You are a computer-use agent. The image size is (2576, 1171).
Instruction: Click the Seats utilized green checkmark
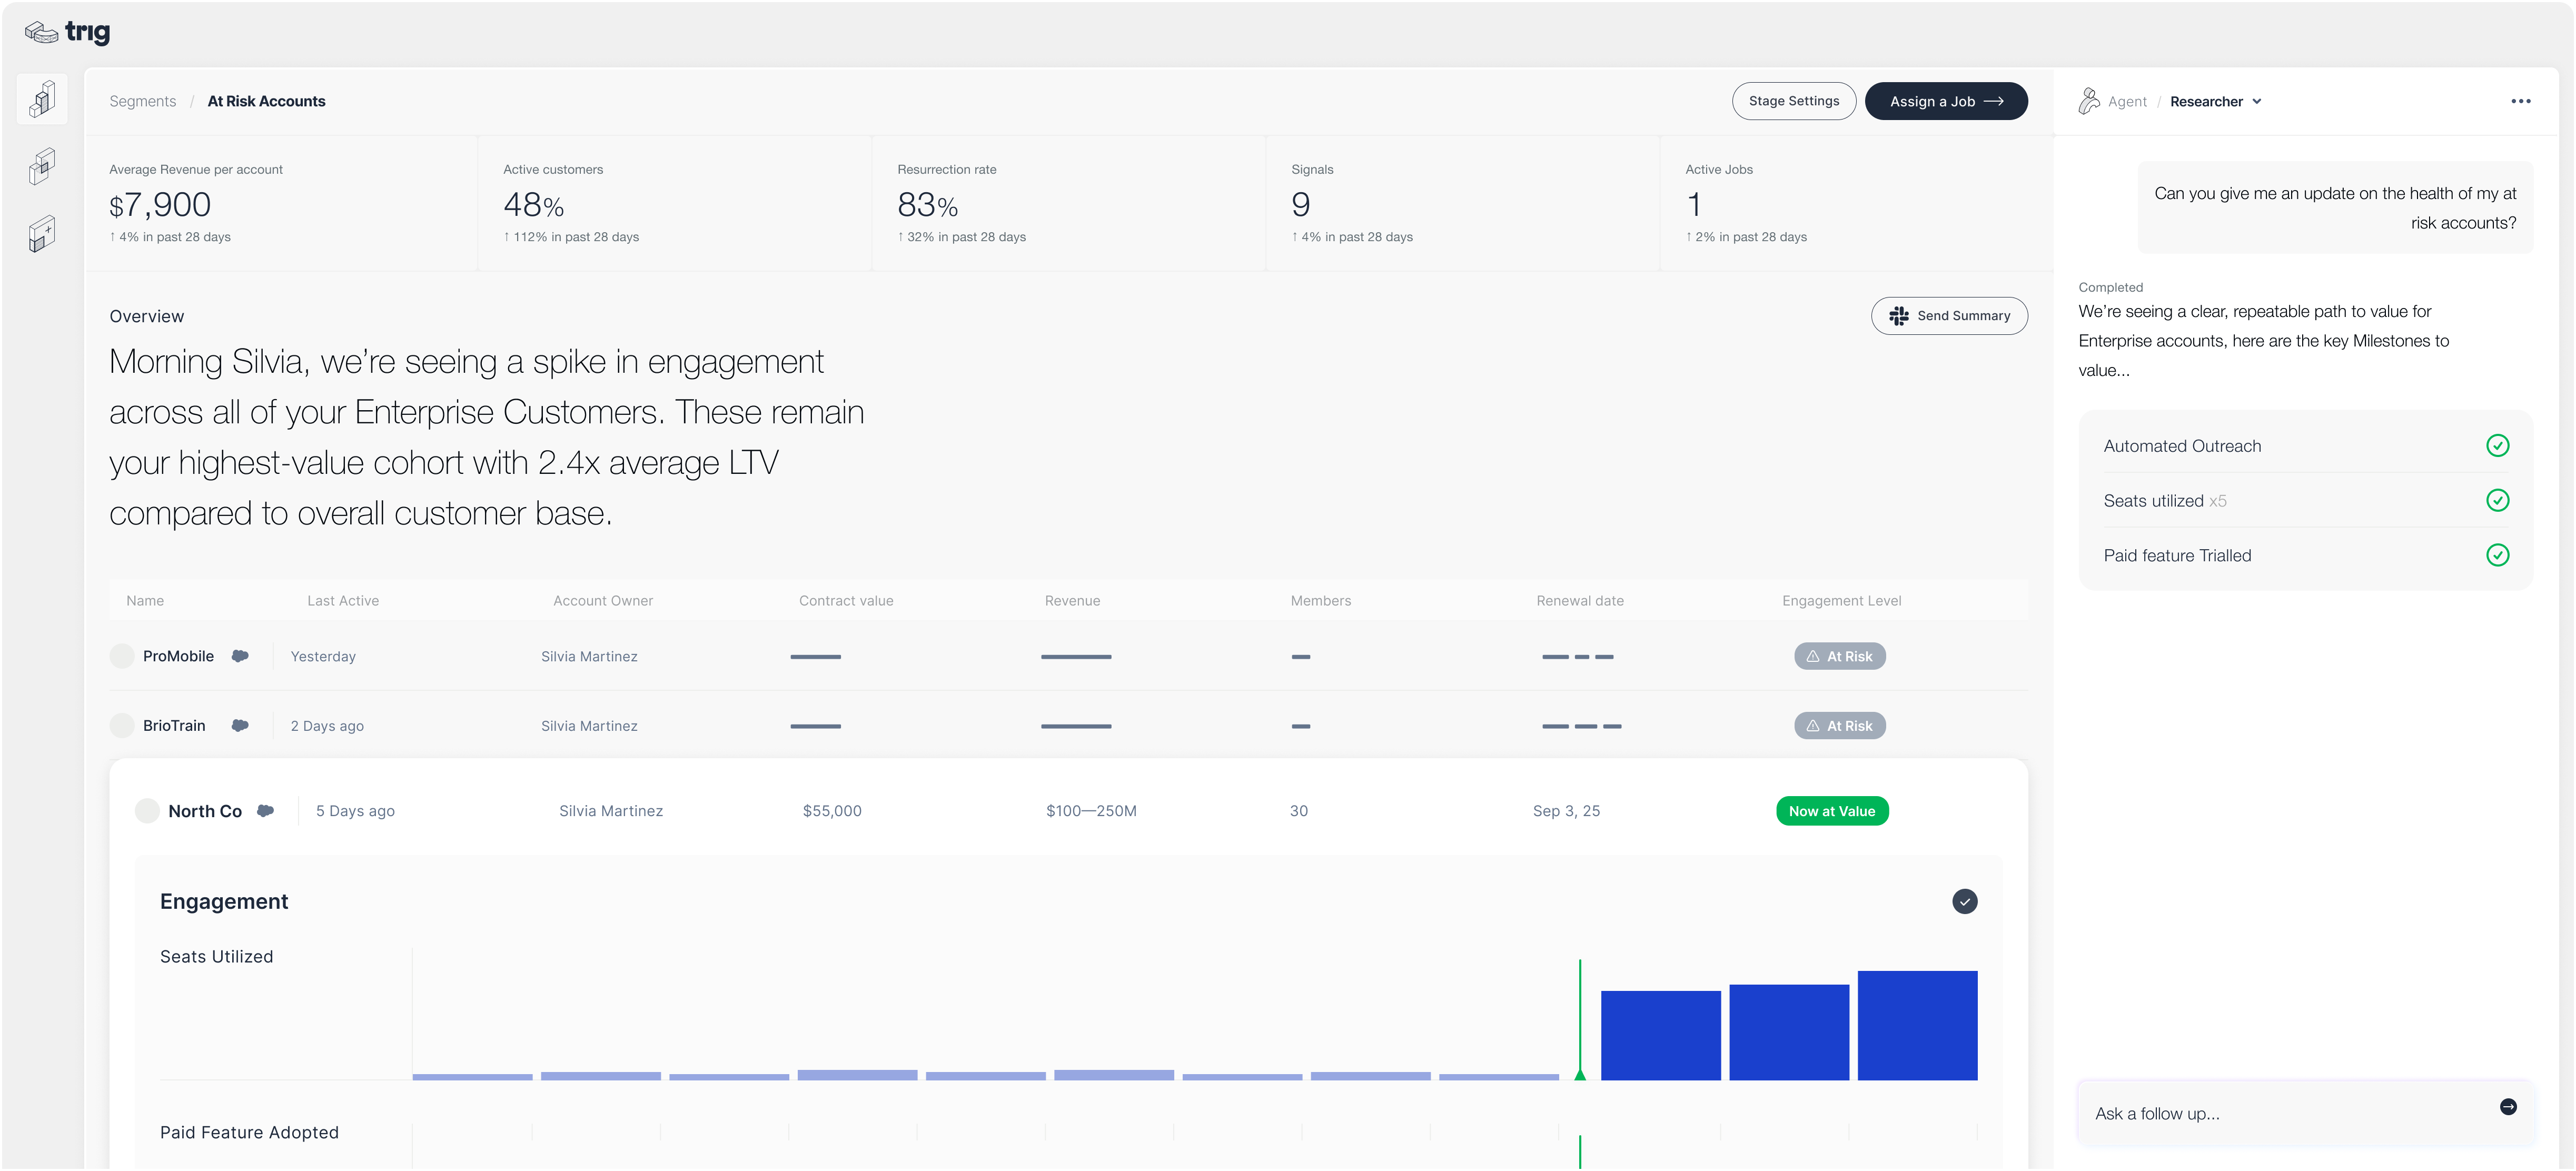(x=2497, y=501)
